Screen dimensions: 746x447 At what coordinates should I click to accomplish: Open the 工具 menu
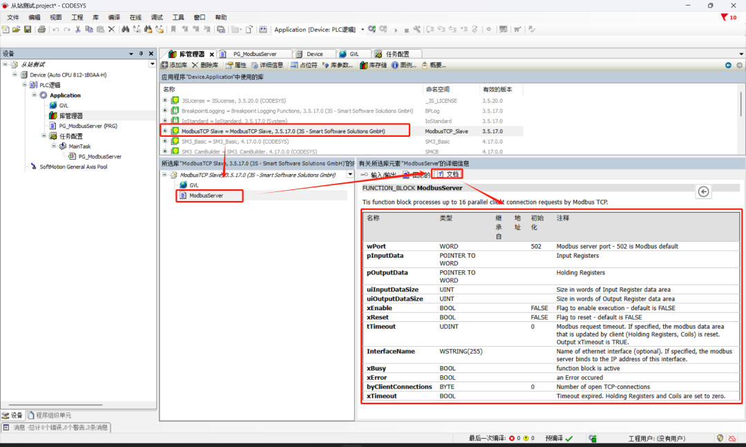[178, 17]
